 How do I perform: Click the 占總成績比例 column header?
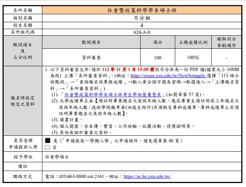(x=193, y=42)
